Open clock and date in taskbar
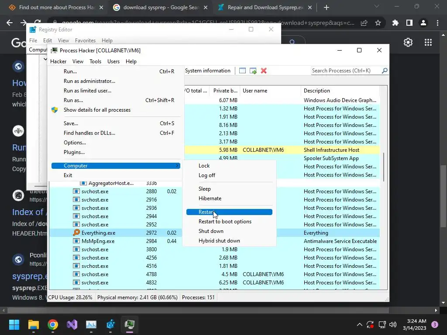 tap(415, 325)
